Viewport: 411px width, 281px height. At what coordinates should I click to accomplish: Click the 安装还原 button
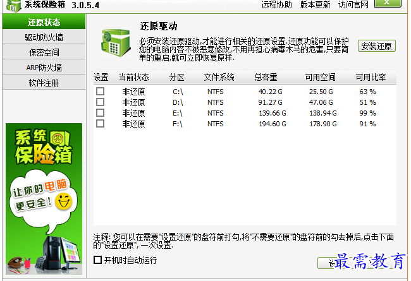tap(376, 46)
